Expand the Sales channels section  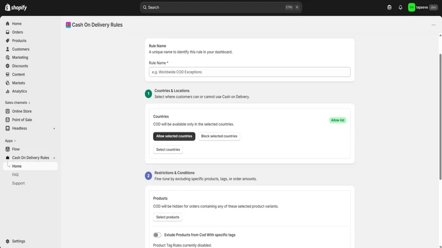coord(18,103)
